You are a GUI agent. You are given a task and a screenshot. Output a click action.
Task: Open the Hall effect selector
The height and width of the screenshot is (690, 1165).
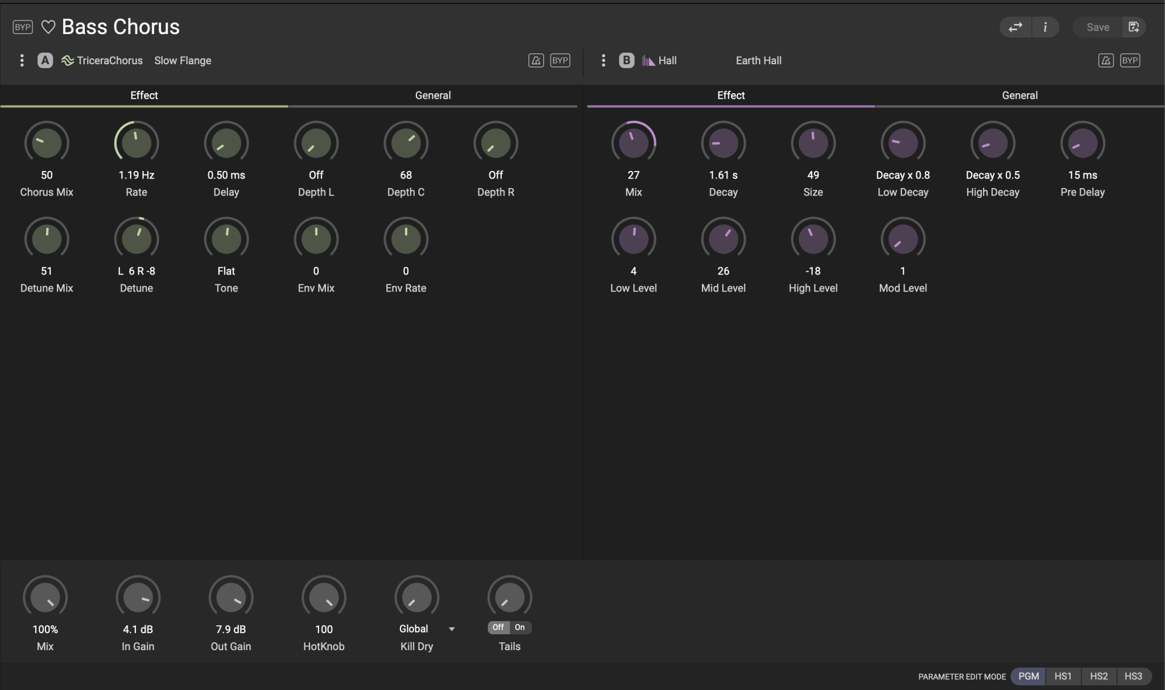coord(667,60)
